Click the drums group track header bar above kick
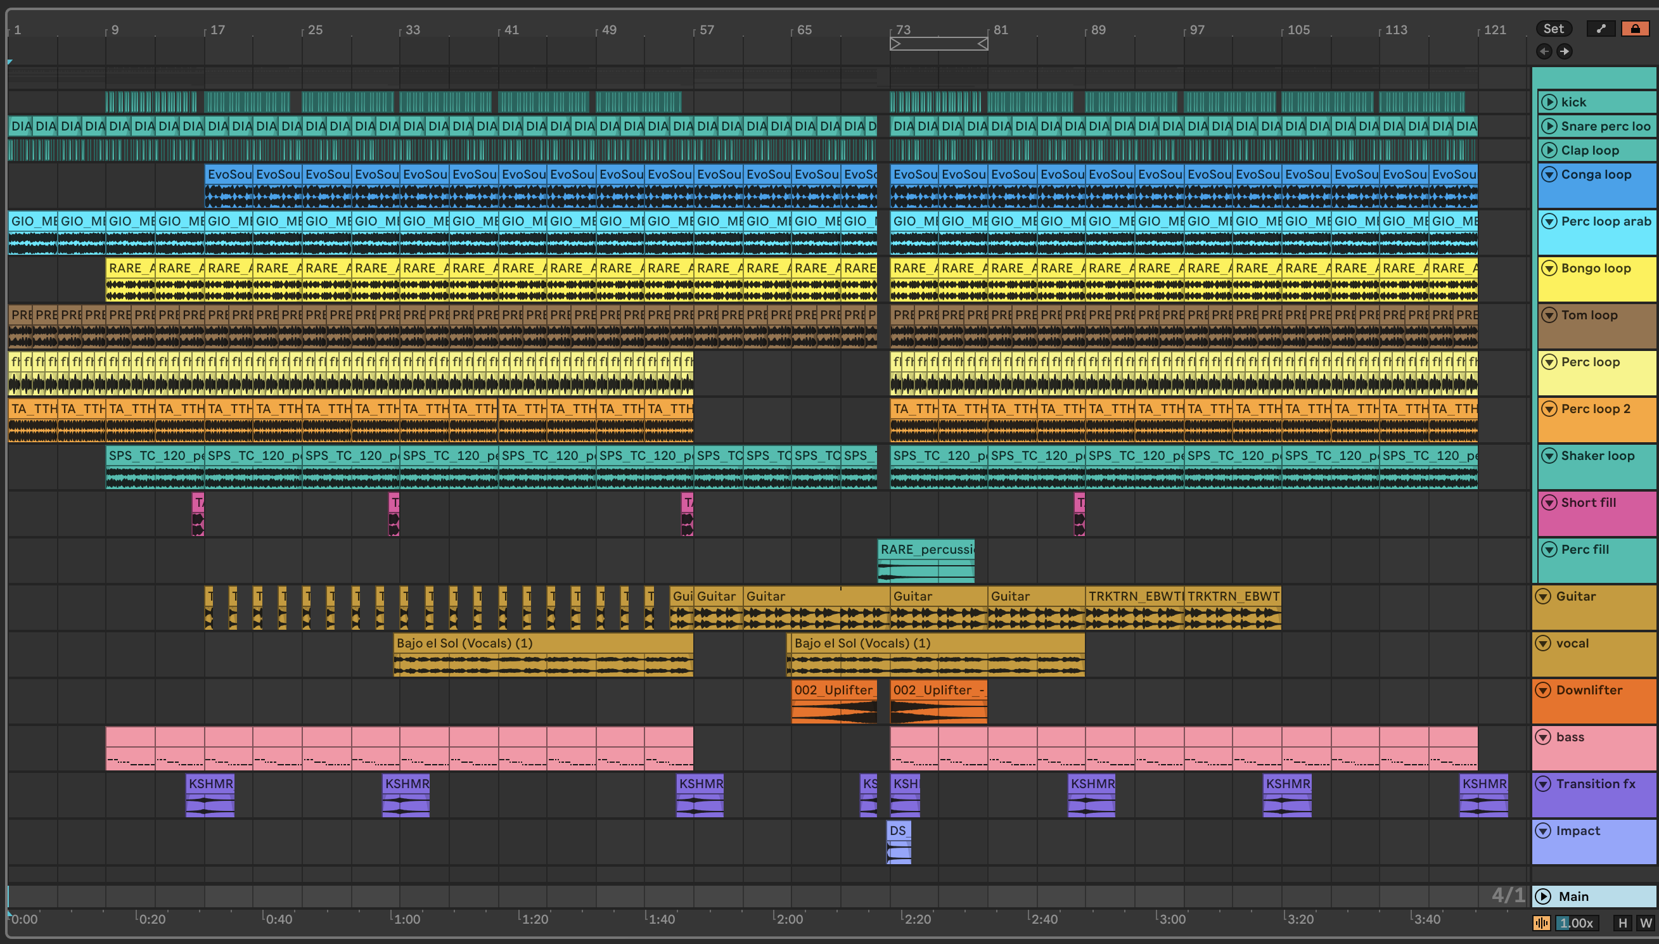The image size is (1659, 944). 1594,78
